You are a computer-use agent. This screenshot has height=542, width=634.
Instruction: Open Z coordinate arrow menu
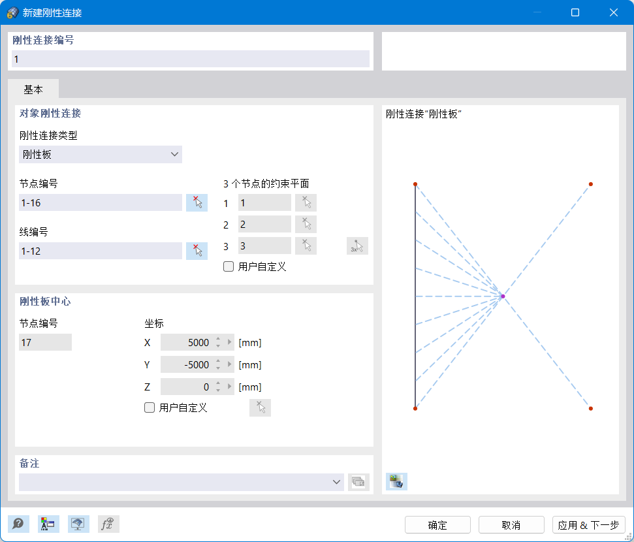coord(230,387)
